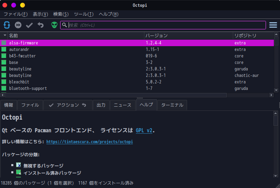Viewport: 280px width, 188px height.
Task: Click the ignored packages legend icon
Action: coord(18,165)
